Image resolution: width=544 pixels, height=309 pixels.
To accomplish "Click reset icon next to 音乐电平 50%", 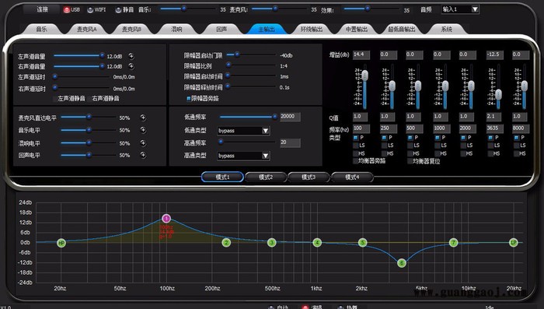I will (x=143, y=130).
